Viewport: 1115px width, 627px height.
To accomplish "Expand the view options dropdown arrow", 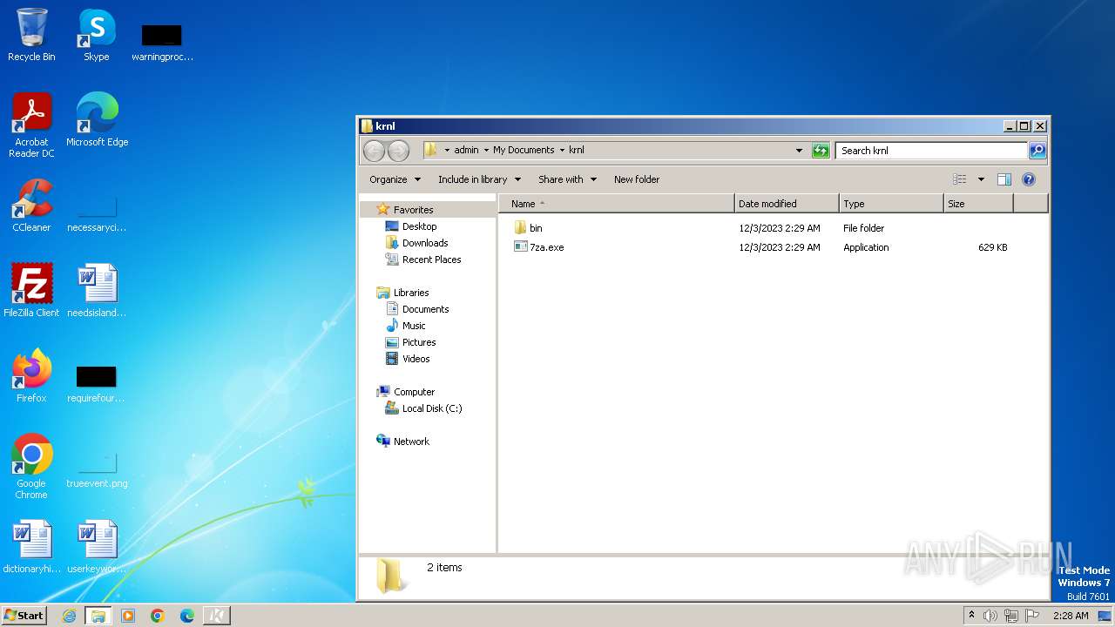I will click(x=981, y=179).
